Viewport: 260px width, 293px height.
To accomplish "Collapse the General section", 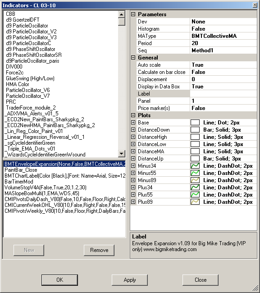I will click(x=133, y=58).
